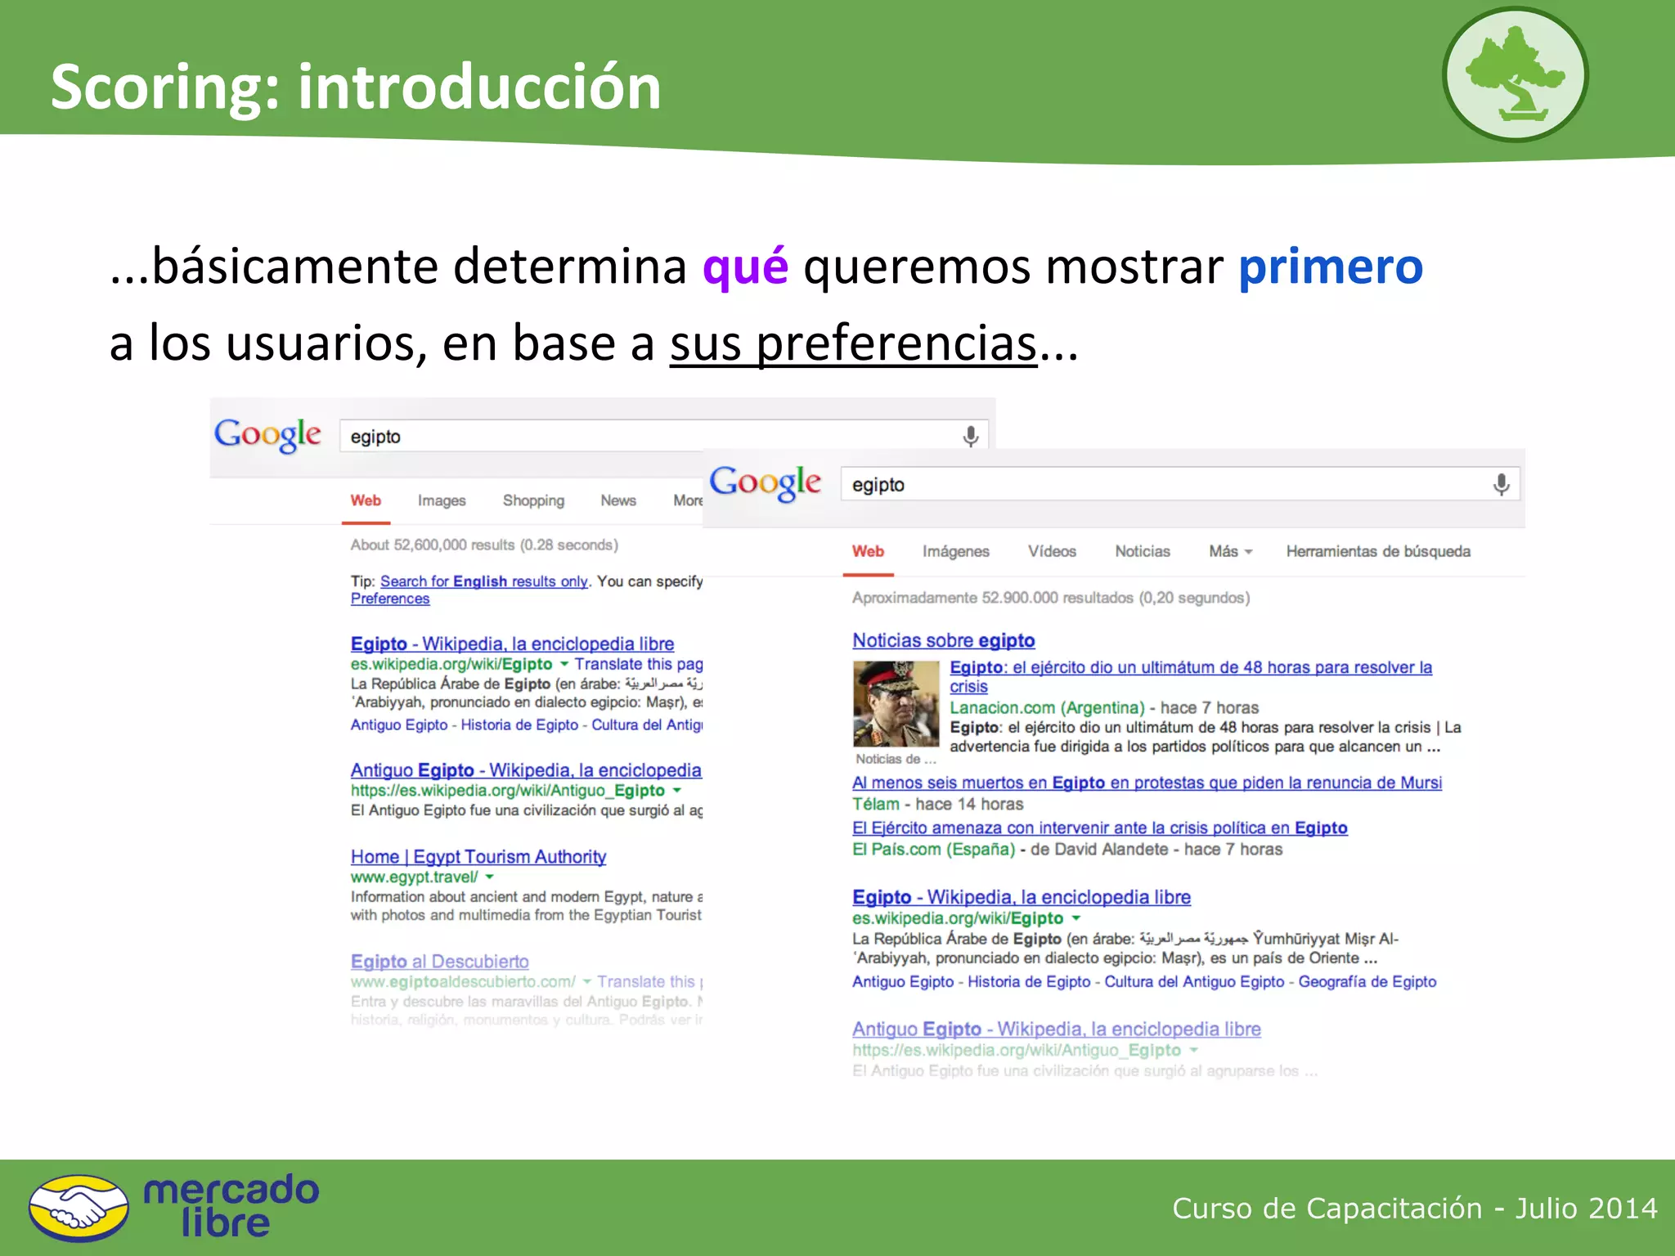Screen dimensions: 1675x1256
Task: Open dropdown arrow next to egiptoaldescubierto.com URL
Action: pos(586,981)
